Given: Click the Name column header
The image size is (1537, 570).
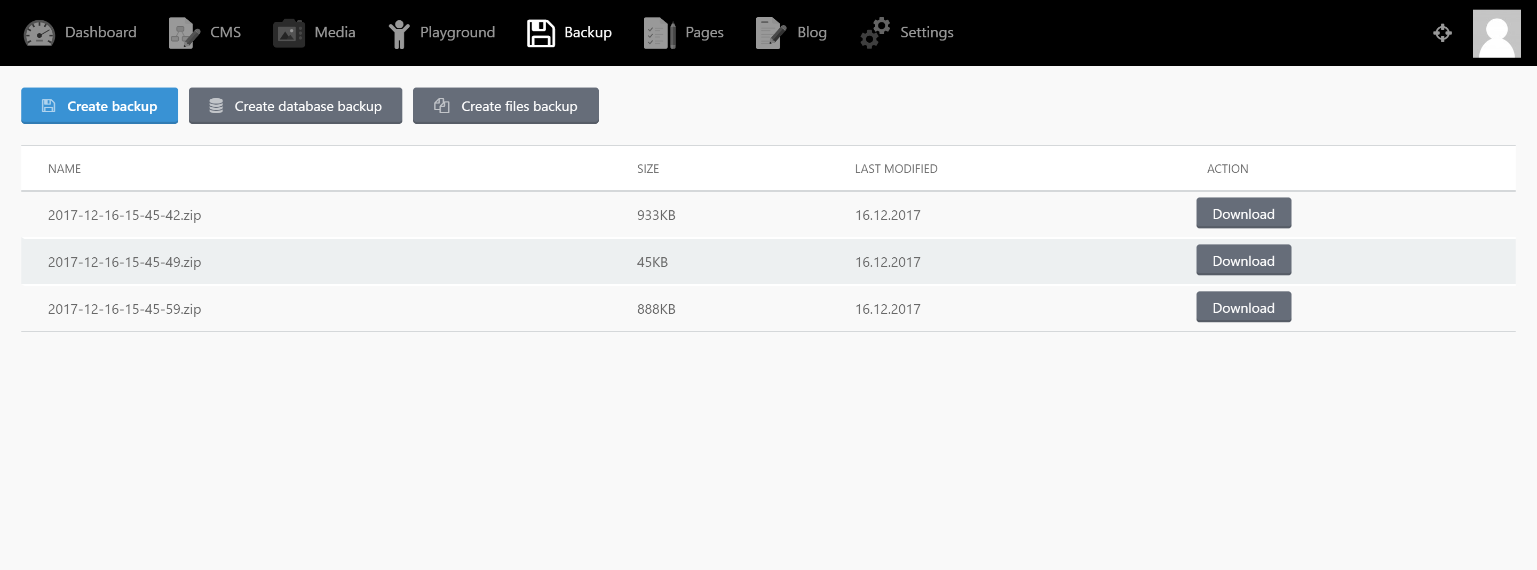Looking at the screenshot, I should coord(65,169).
